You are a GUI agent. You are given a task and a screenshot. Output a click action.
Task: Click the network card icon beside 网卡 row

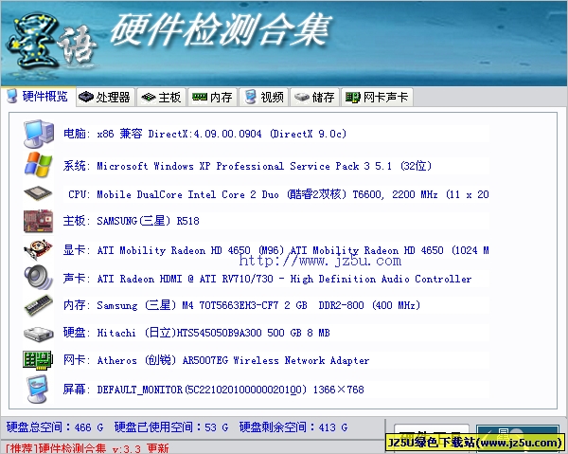[38, 360]
